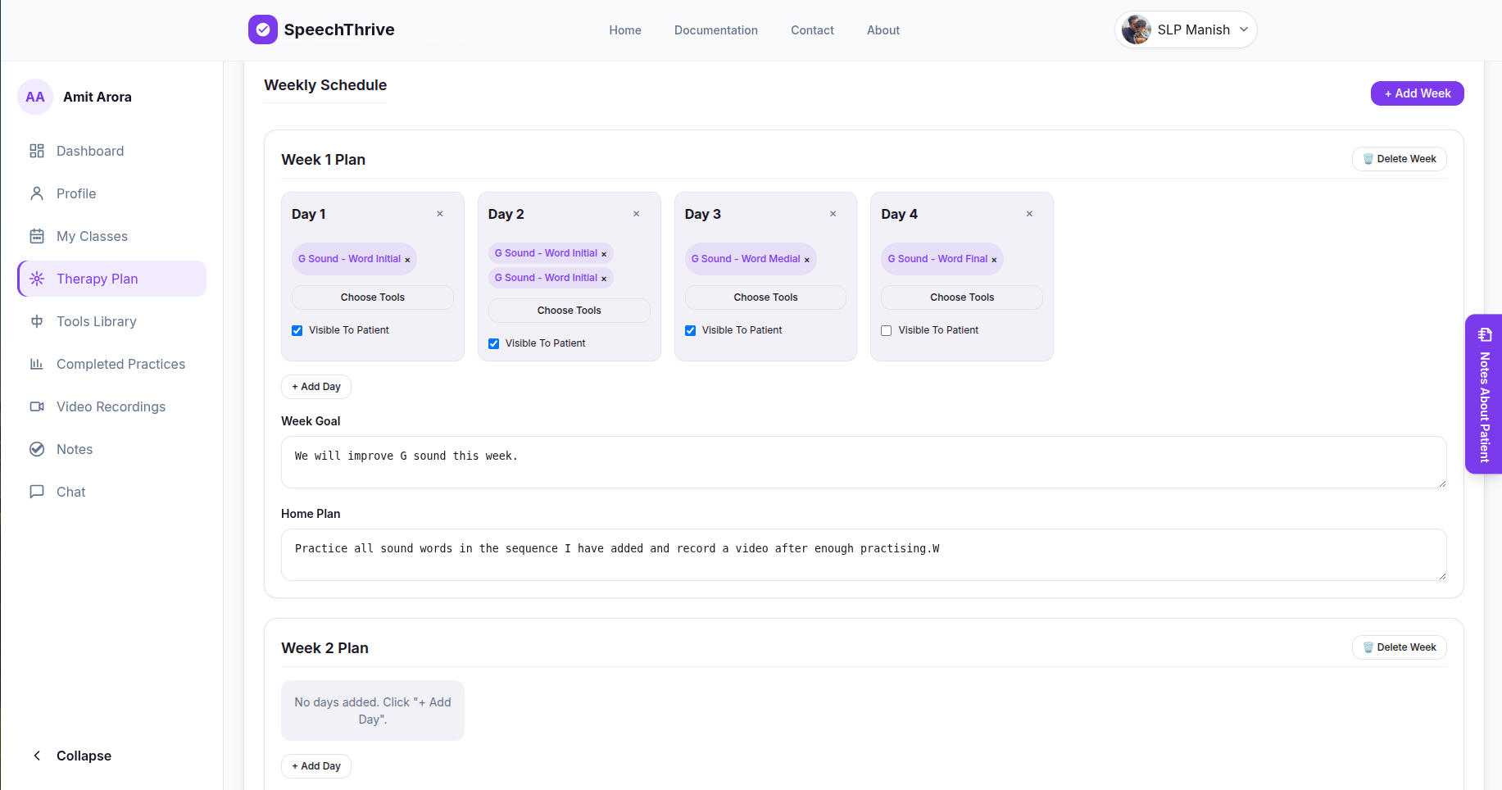Add a day to Week 1 Plan
Screen dimensions: 1502x790
316,387
